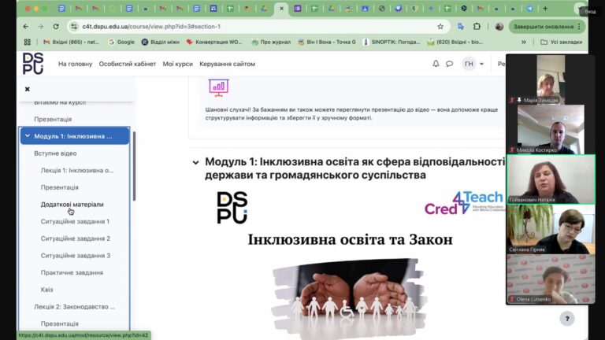This screenshot has width=605, height=340.
Task: Open the Мої курси navigation item
Action: click(x=178, y=64)
